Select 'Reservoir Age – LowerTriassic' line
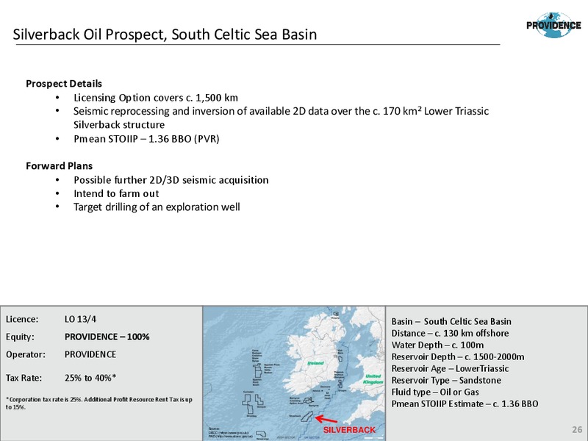The width and height of the screenshot is (588, 441). pyautogui.click(x=450, y=369)
